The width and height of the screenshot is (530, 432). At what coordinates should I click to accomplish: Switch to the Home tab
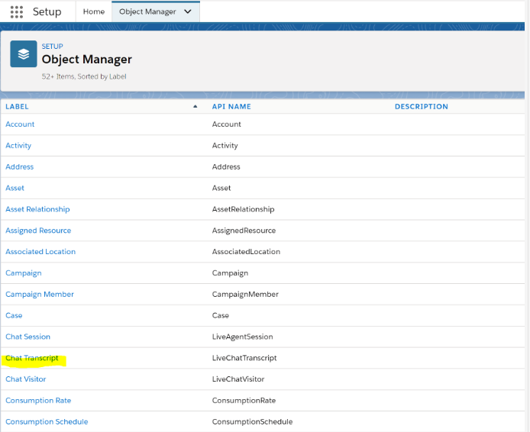pos(94,12)
